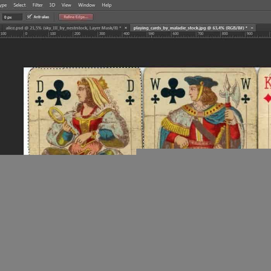The image size is (271, 271).
Task: Toggle the Anti-alias checkbox
Action: point(29,17)
